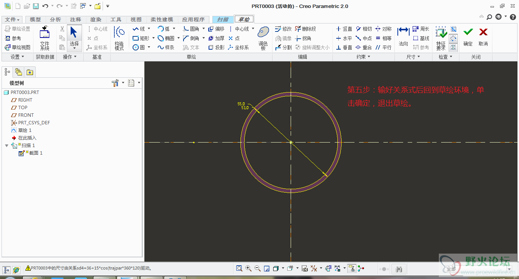Open the 设置 group dropdown
519x279 pixels.
tap(17, 57)
